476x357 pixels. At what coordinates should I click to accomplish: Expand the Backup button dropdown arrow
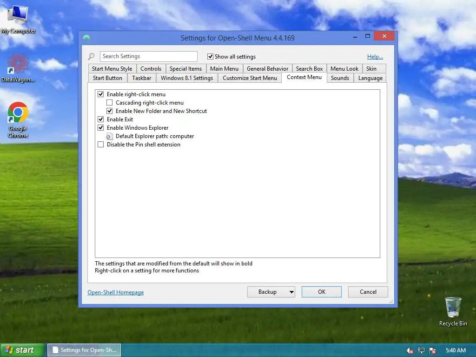[291, 292]
